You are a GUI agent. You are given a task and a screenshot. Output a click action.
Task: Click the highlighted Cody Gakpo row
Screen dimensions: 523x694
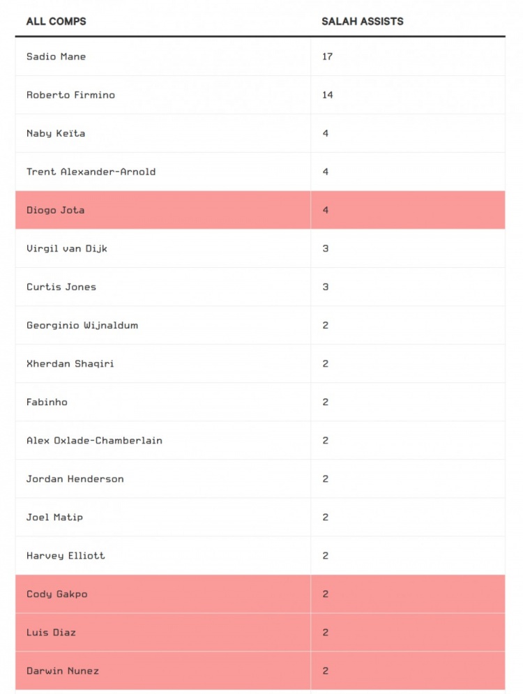(x=57, y=594)
